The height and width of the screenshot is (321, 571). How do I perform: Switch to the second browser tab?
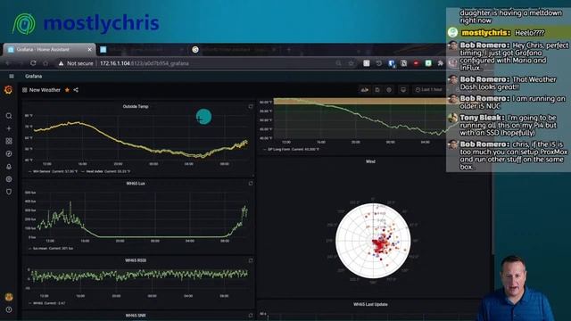tap(143, 50)
